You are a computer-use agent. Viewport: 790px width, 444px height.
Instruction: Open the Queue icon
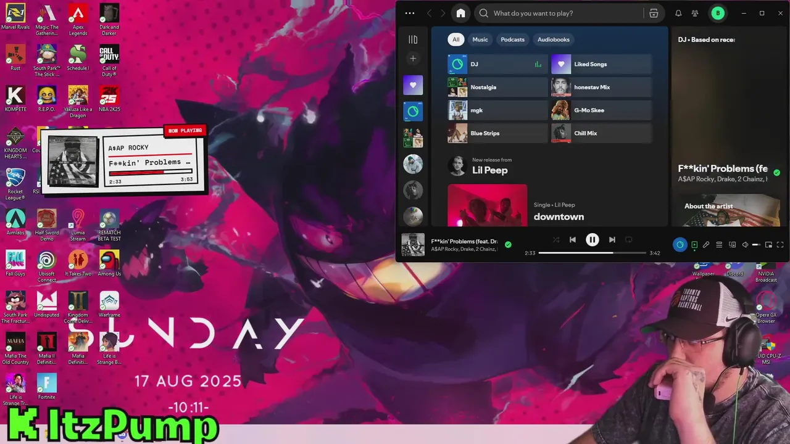[719, 245]
